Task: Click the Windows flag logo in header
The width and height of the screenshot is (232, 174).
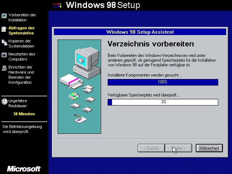Action: [57, 5]
